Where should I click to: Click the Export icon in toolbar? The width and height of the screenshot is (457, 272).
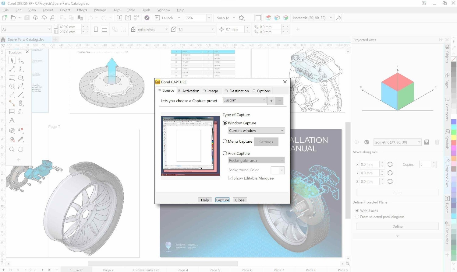pos(128,18)
